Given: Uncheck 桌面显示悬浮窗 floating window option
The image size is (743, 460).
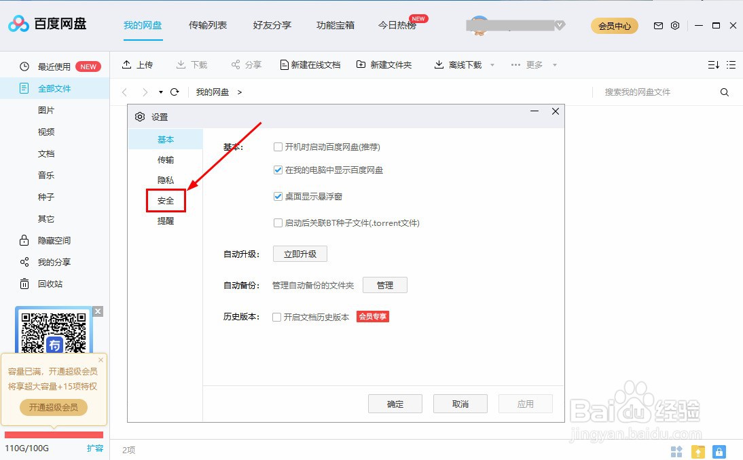Looking at the screenshot, I should [x=277, y=196].
